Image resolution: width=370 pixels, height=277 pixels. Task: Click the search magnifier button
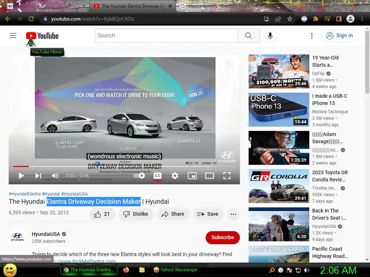pyautogui.click(x=249, y=36)
